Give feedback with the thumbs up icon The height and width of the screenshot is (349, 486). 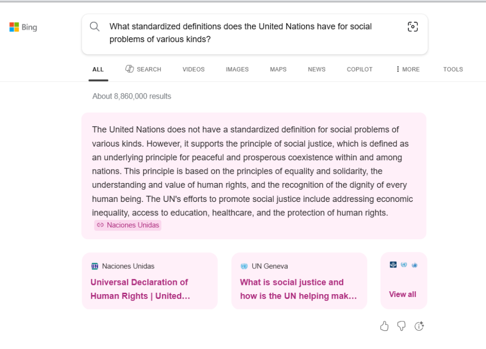(384, 326)
